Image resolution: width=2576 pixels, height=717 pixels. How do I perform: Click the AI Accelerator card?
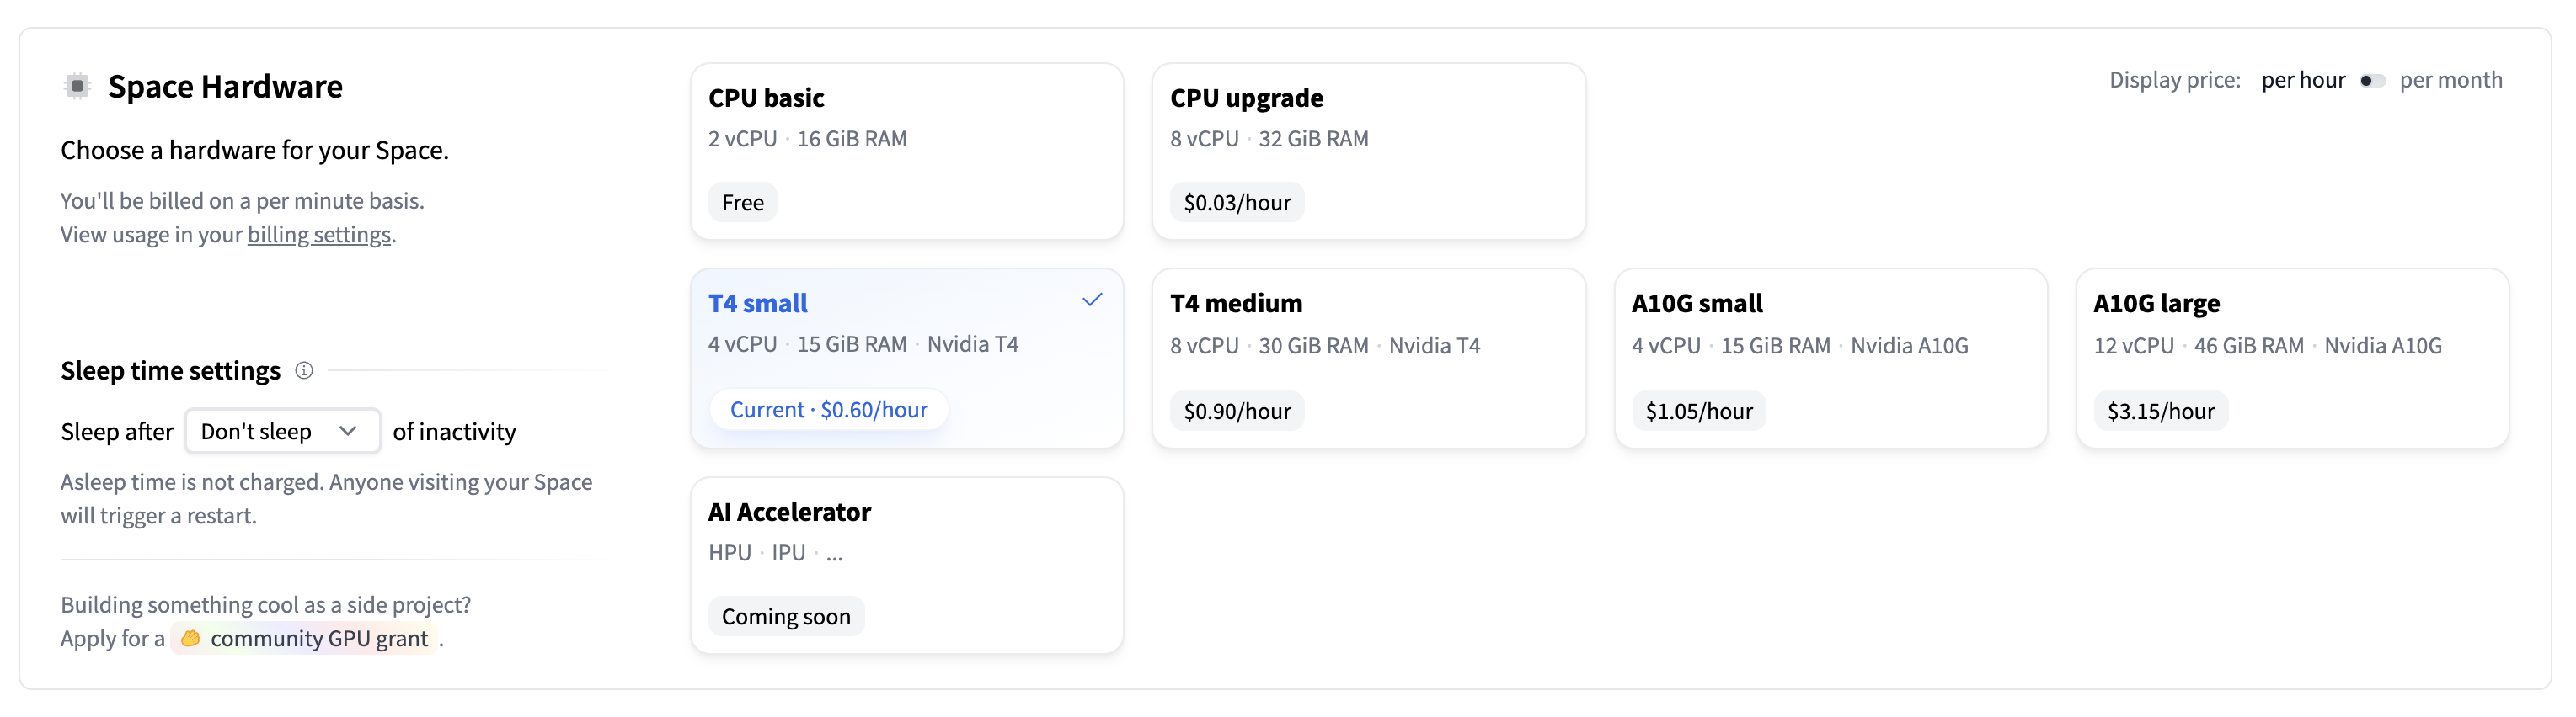click(906, 564)
